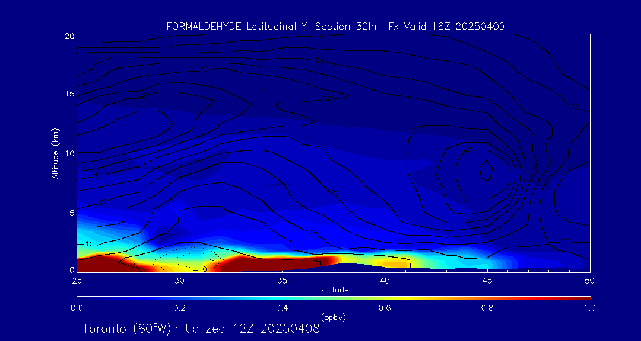Click the 'Altitude (km)' vertical axis label

coord(55,153)
